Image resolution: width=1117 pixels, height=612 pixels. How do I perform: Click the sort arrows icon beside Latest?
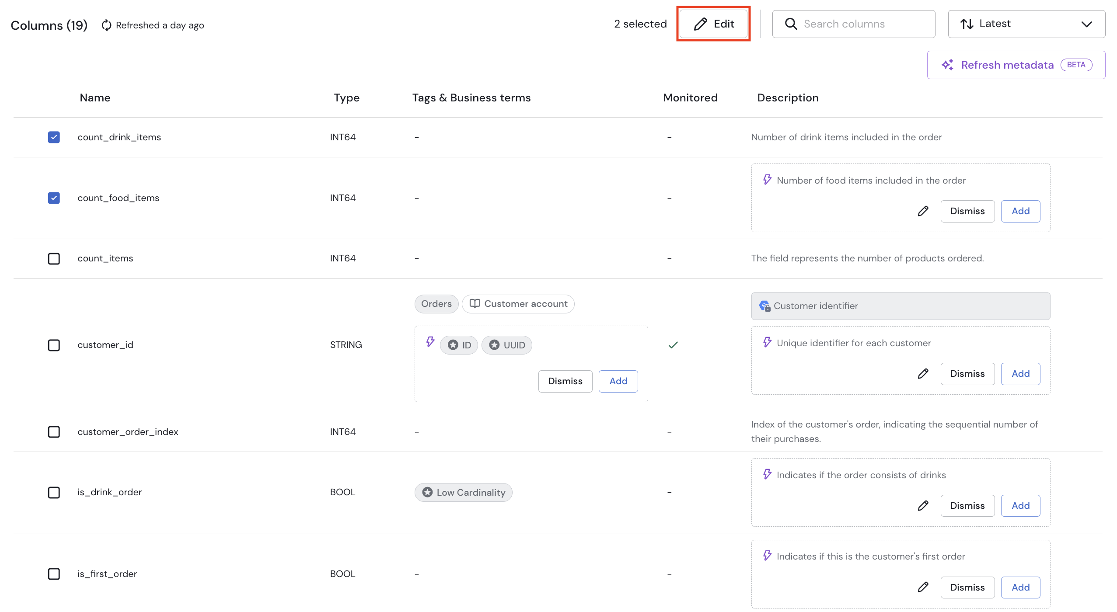(x=967, y=24)
